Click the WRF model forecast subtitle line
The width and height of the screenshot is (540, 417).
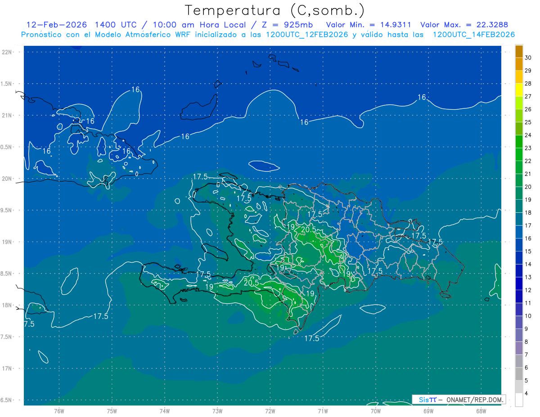(268, 35)
